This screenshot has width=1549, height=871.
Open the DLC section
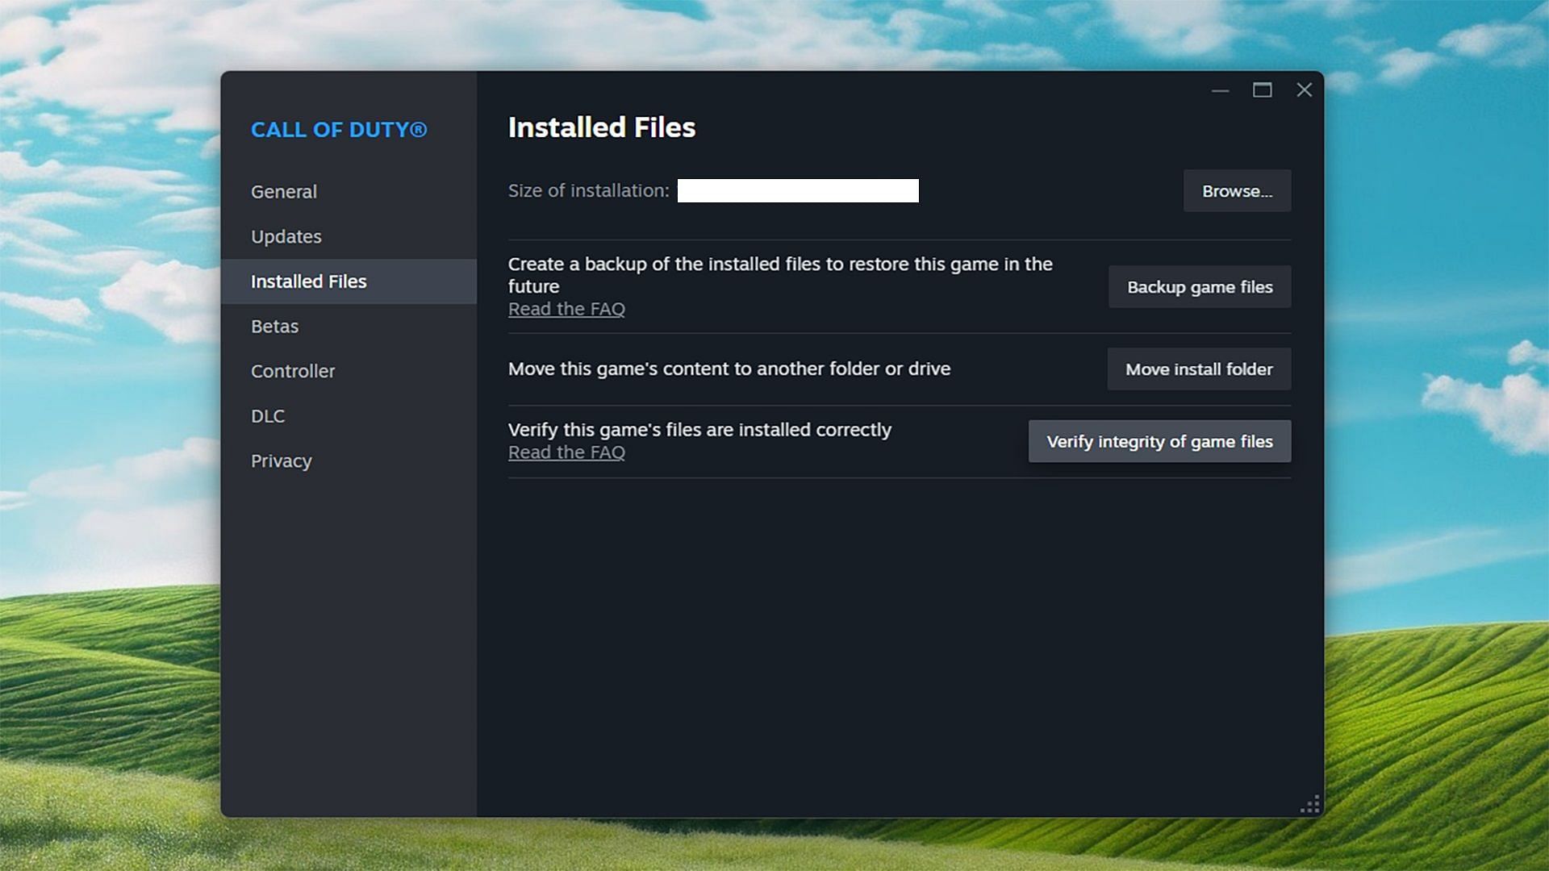(268, 416)
